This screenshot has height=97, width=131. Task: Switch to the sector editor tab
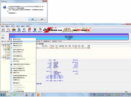41,44
